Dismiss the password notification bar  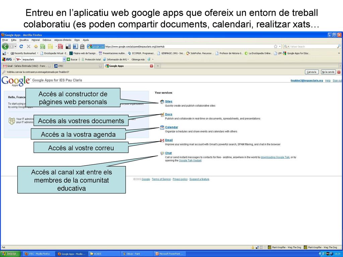[x=339, y=72]
